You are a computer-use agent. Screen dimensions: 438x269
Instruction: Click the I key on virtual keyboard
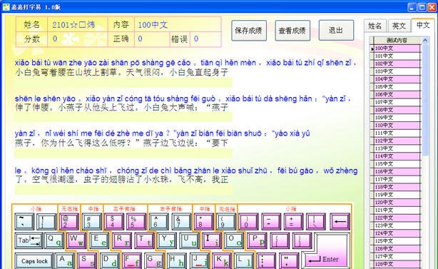click(213, 240)
